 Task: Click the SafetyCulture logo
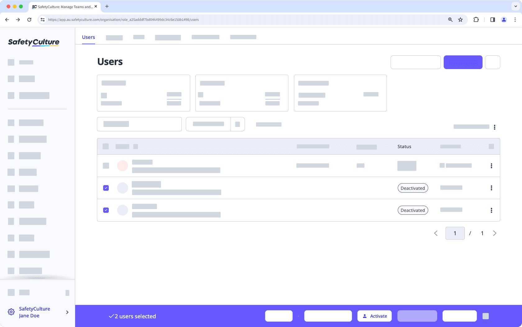pos(34,42)
